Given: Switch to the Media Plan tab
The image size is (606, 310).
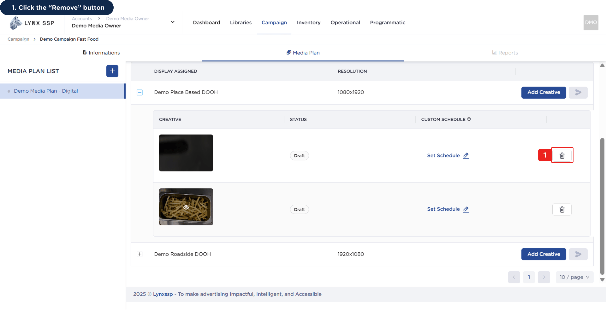Looking at the screenshot, I should point(303,53).
